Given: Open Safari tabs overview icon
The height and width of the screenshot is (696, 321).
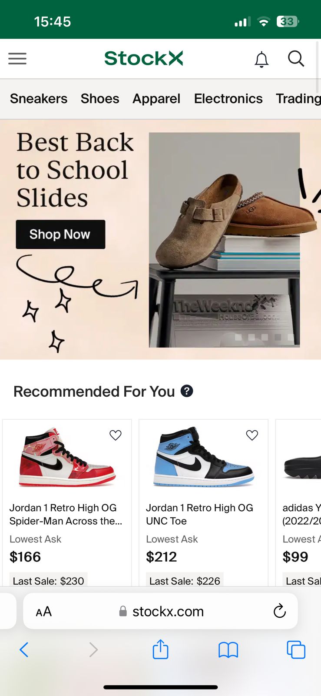Looking at the screenshot, I should (296, 650).
